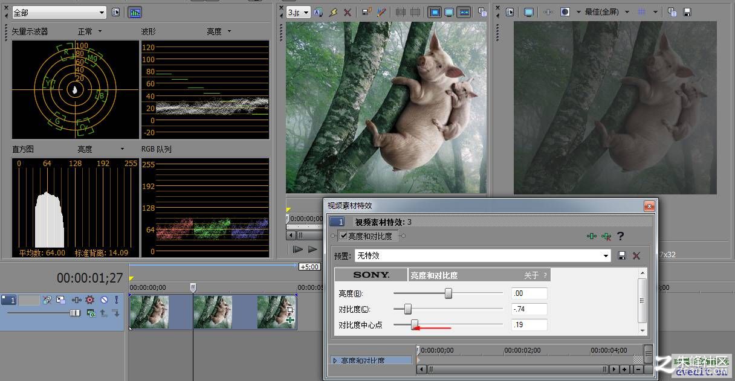Click the trimmer play-from-start button
The height and width of the screenshot is (381, 735).
point(298,249)
